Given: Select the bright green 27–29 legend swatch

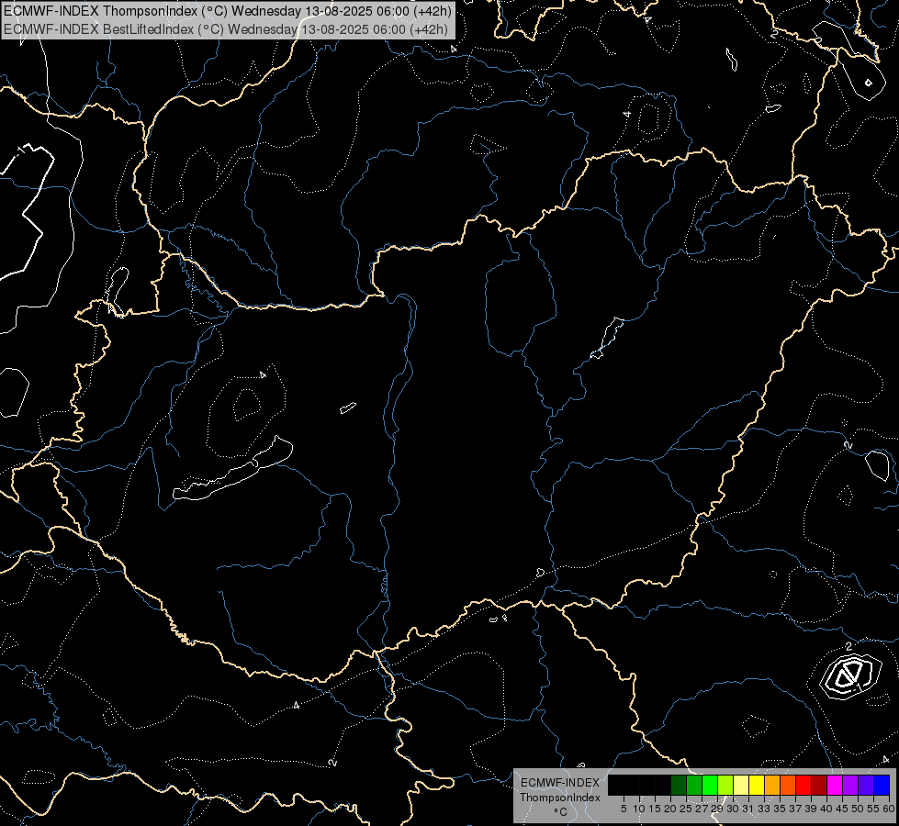Looking at the screenshot, I should point(710,786).
